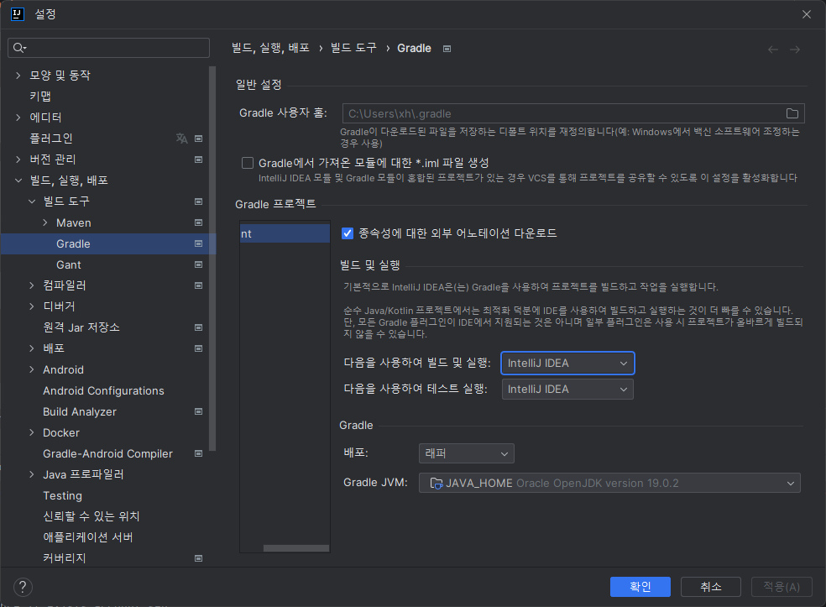The height and width of the screenshot is (607, 826).
Task: Click project settings icon on 원격 Jar 저장소 row
Action: point(199,327)
